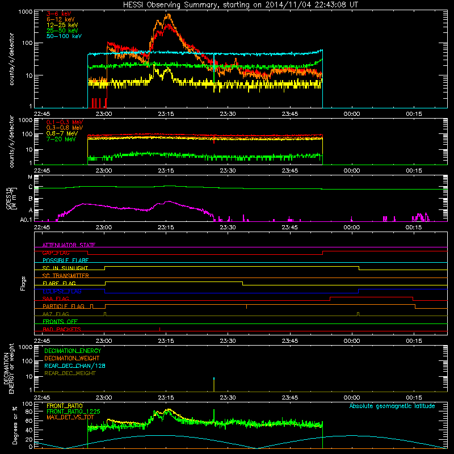This screenshot has height=454, width=454.
Task: Select the REAR_DEC_WEIGHT legend label
Action: 70,373
